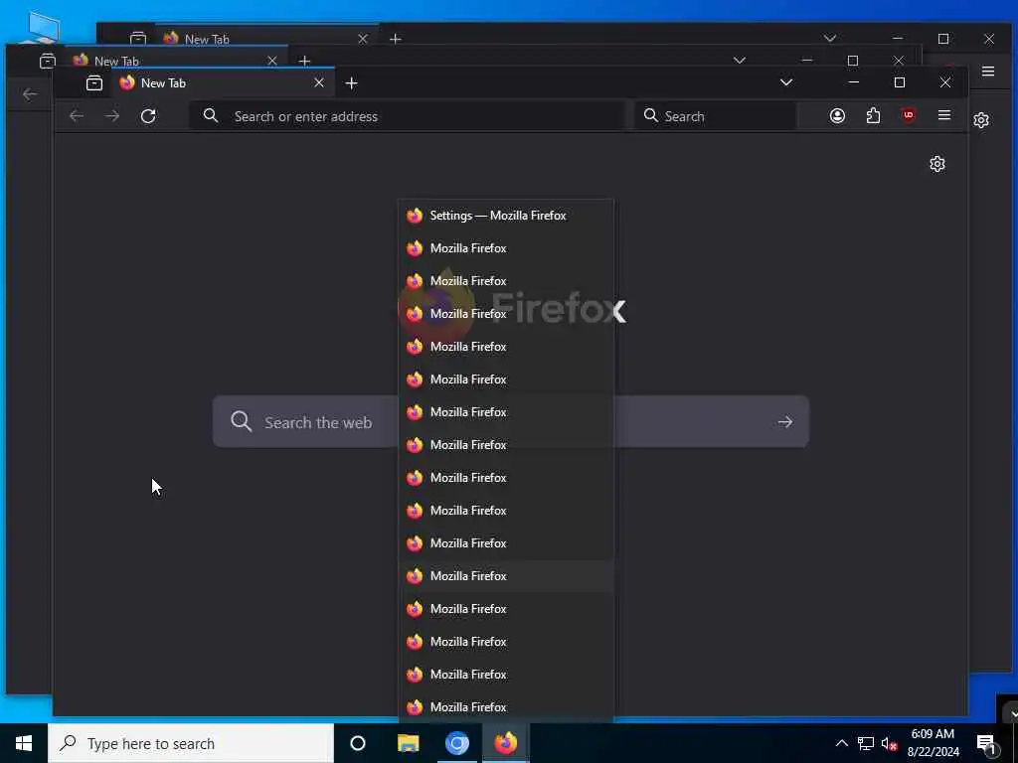Click the Search the web box
The image size is (1018, 763).
[511, 421]
